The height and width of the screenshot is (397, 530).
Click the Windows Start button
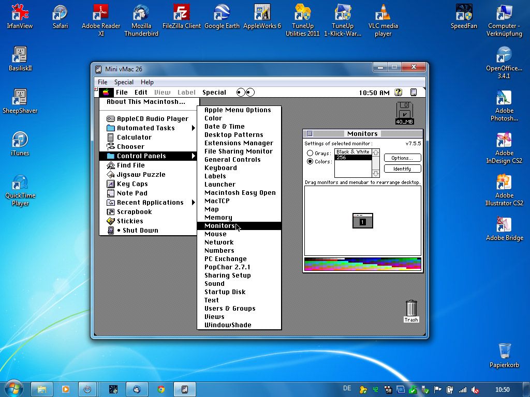click(x=14, y=389)
